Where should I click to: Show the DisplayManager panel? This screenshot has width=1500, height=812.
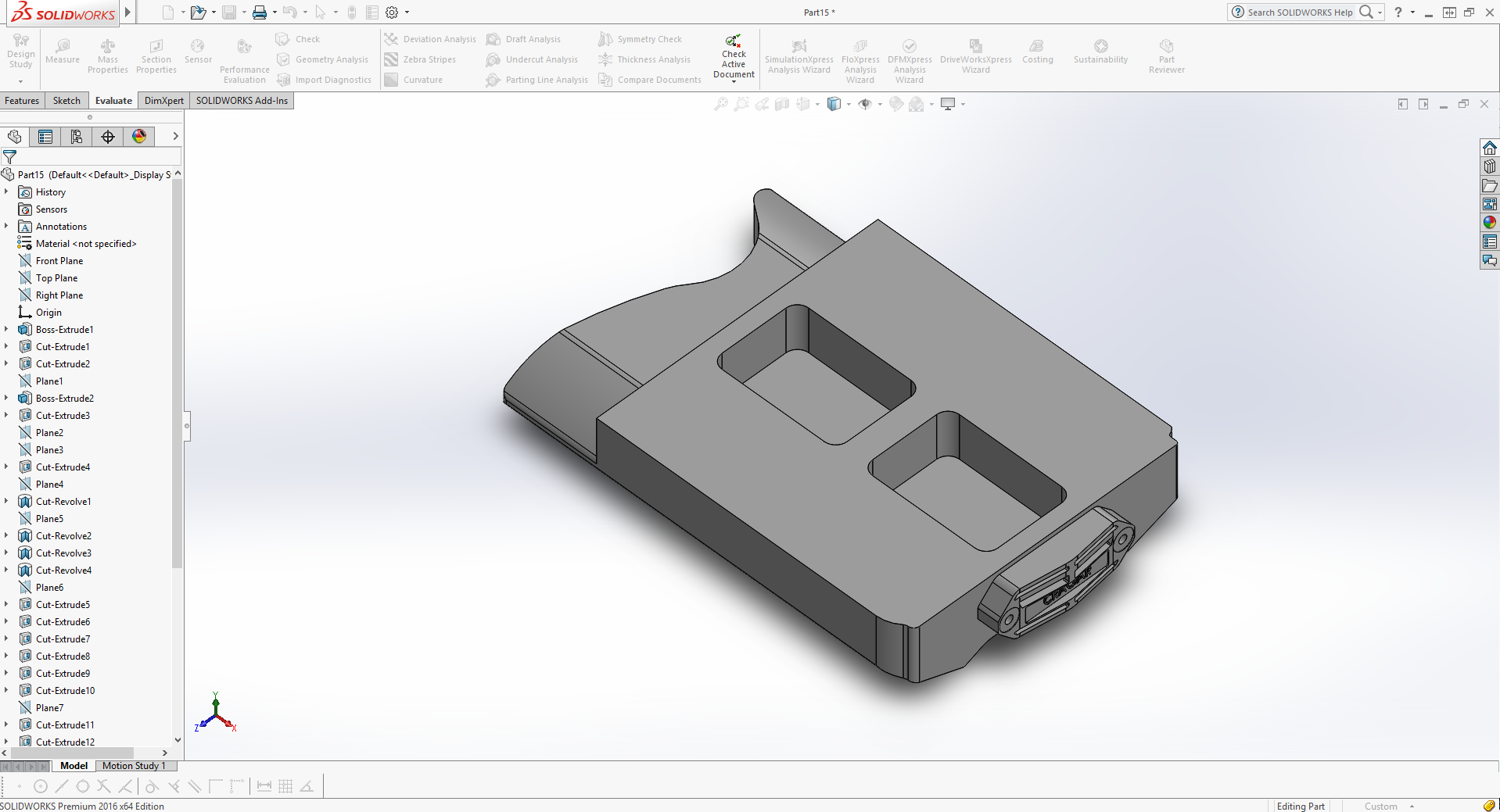(x=139, y=137)
